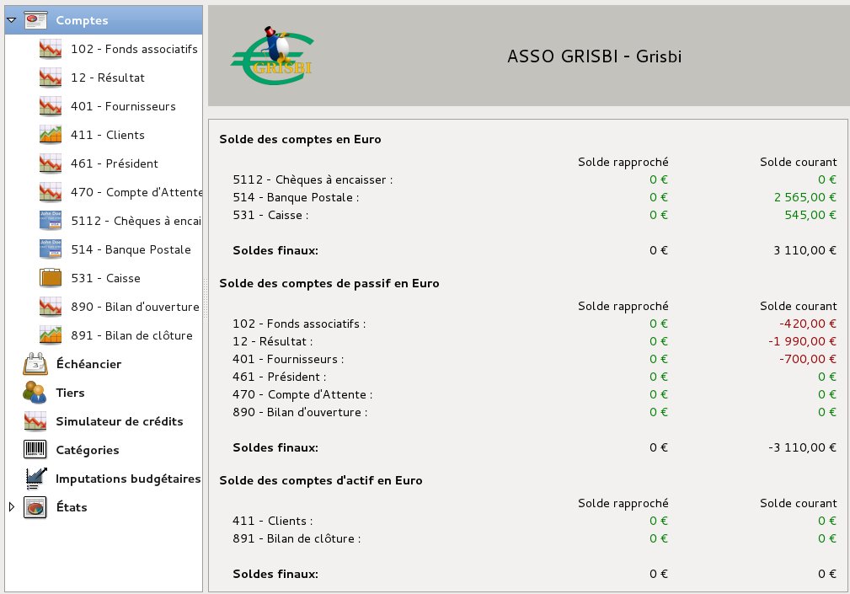
Task: Click the Simulateur de crédits chart icon
Action: point(35,421)
